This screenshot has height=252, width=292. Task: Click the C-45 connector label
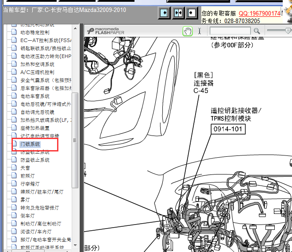201,91
